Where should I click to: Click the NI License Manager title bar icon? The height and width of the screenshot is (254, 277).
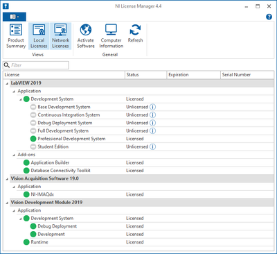pos(6,6)
